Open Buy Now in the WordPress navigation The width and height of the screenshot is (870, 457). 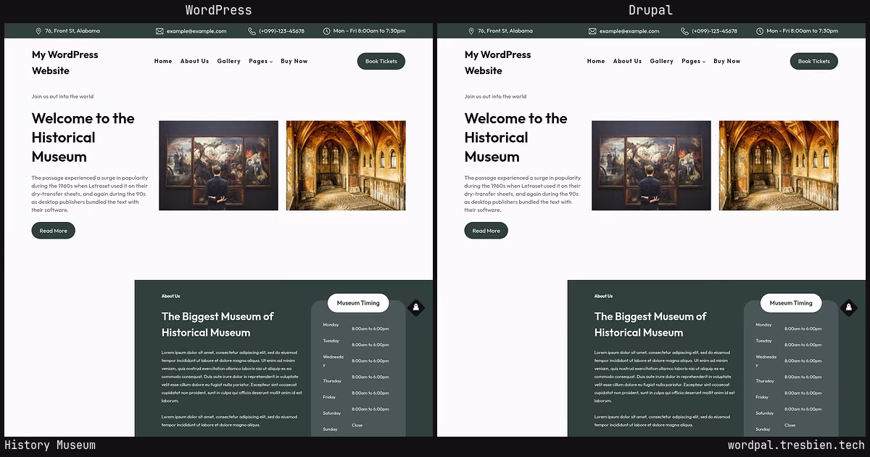click(x=294, y=61)
